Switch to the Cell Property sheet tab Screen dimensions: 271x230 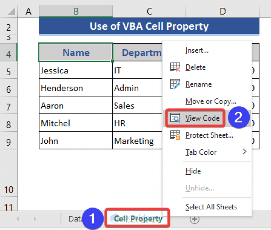pyautogui.click(x=138, y=218)
